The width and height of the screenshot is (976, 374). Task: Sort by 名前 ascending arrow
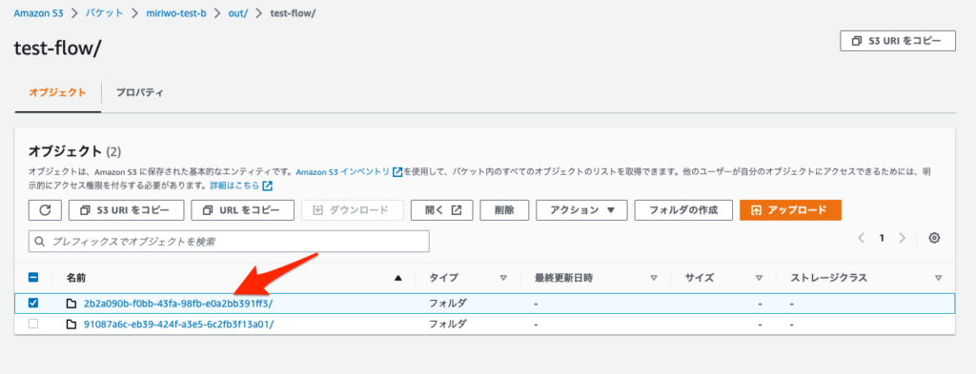point(398,278)
